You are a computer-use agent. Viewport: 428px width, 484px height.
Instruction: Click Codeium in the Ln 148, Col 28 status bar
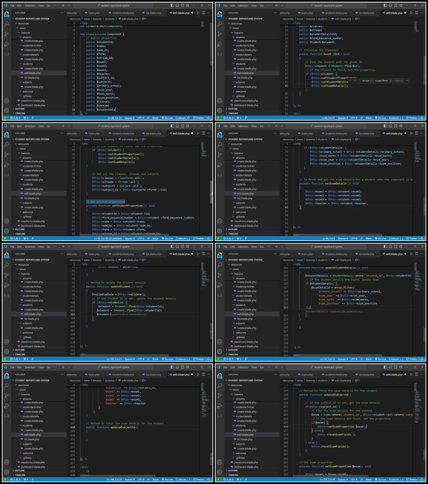(x=183, y=479)
